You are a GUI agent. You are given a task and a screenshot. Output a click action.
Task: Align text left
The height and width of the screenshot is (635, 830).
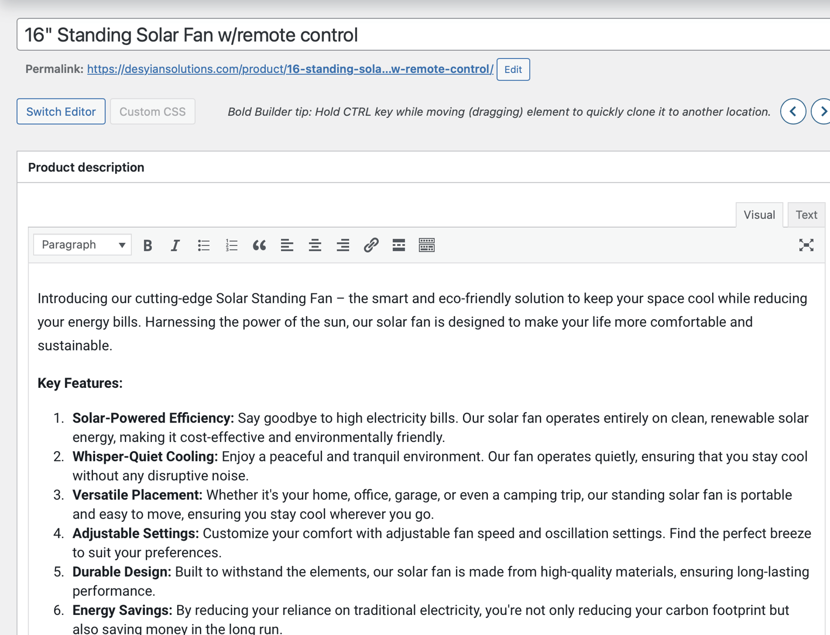pyautogui.click(x=287, y=245)
